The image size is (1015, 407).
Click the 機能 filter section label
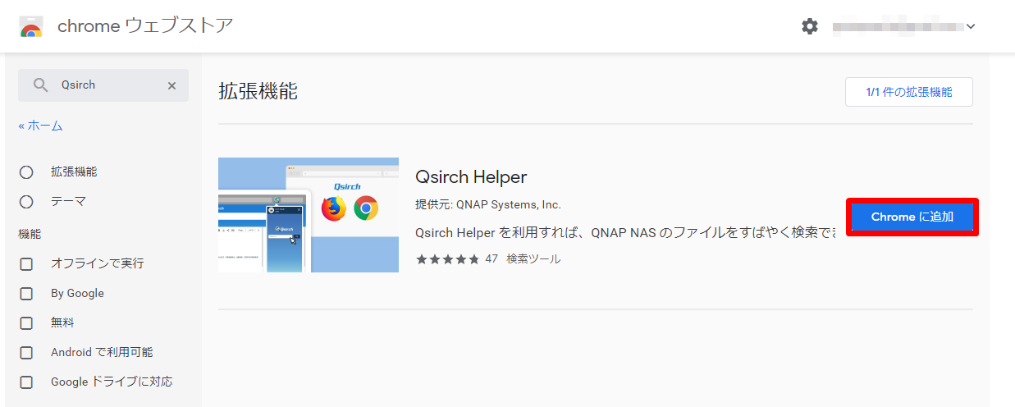[30, 235]
